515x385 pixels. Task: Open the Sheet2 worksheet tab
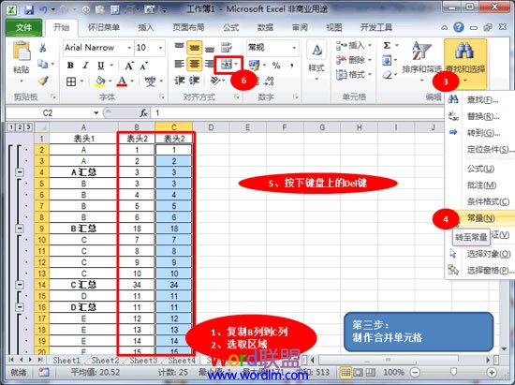pos(105,361)
